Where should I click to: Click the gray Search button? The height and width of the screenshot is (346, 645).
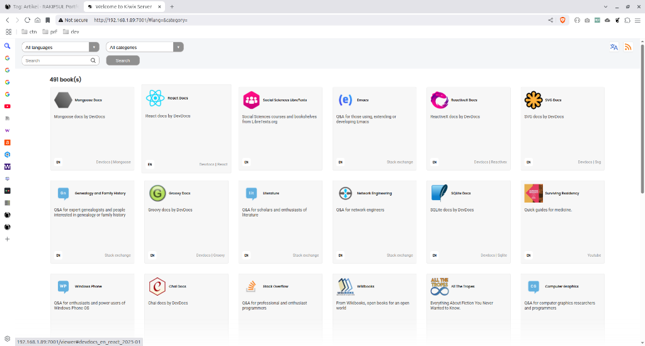(x=123, y=60)
